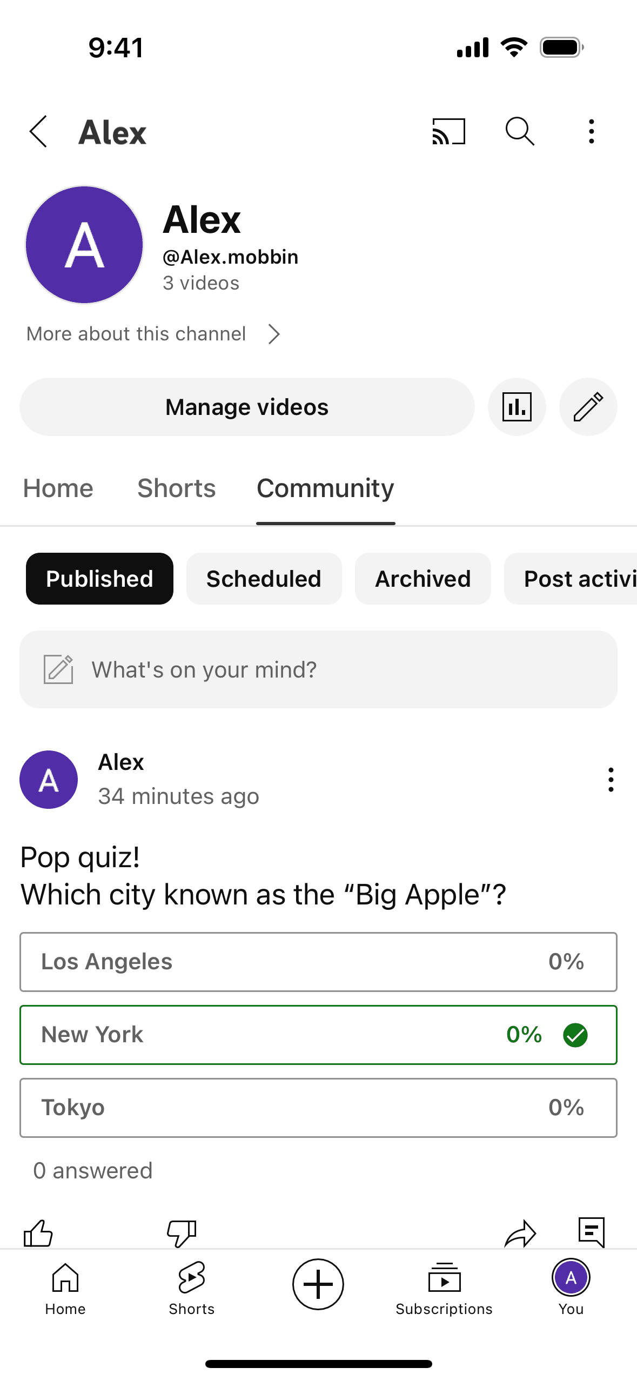Select Los Angeles quiz answer
The width and height of the screenshot is (637, 1381).
(x=318, y=962)
